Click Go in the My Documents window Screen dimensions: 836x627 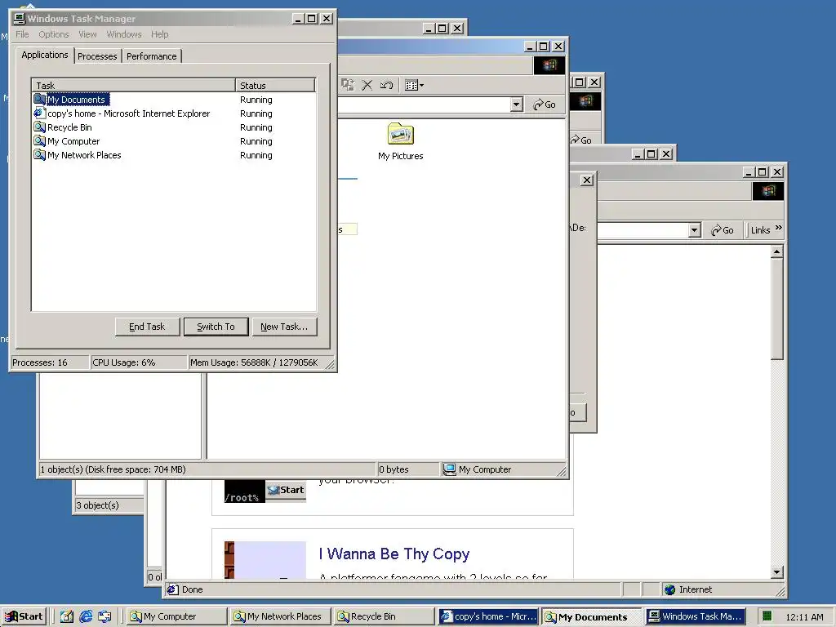545,104
